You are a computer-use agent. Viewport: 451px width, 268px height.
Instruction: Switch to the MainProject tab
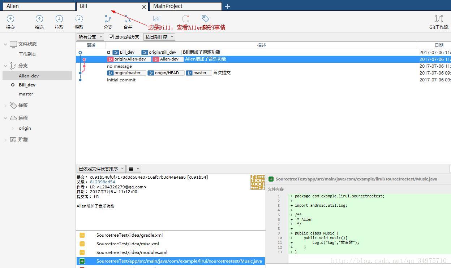pos(185,6)
